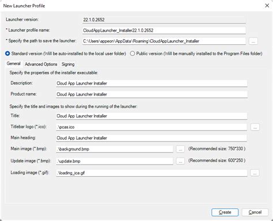Switch to the General tab
The height and width of the screenshot is (221, 273).
(x=13, y=64)
